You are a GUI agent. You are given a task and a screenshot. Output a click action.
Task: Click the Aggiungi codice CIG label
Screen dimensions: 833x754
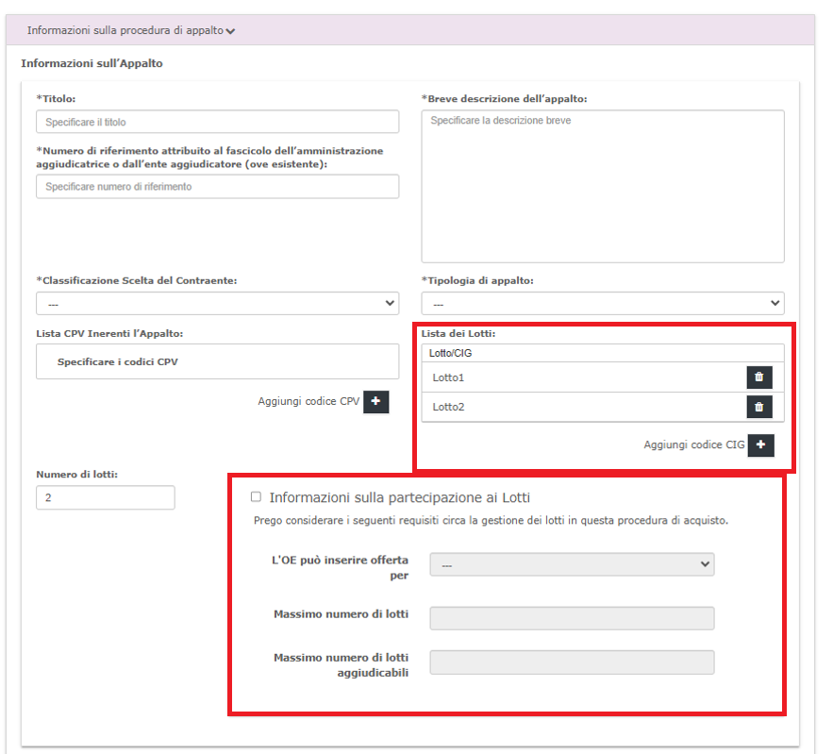point(694,445)
